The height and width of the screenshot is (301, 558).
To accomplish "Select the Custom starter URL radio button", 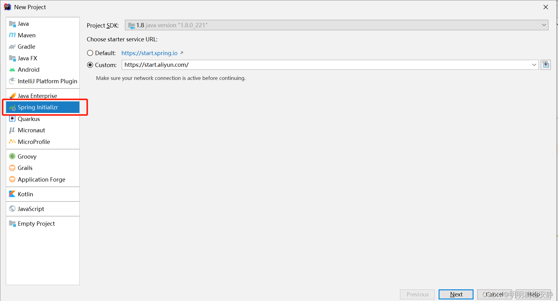I will (90, 65).
